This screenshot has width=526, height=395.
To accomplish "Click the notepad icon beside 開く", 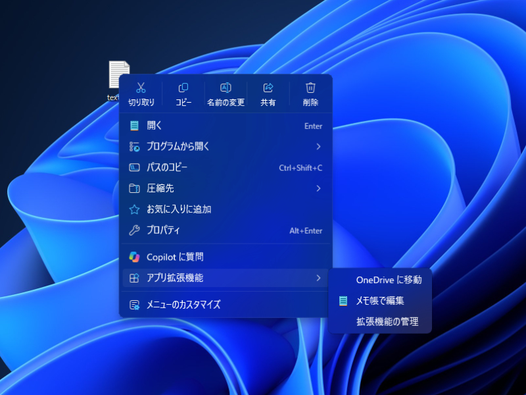I will 134,126.
